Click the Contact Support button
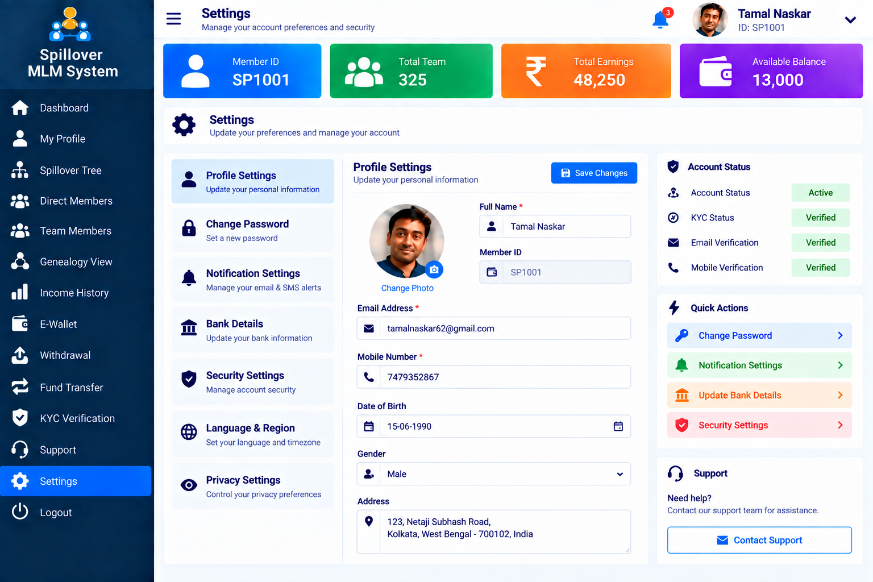Screen dimensions: 873x582 [x=759, y=540]
